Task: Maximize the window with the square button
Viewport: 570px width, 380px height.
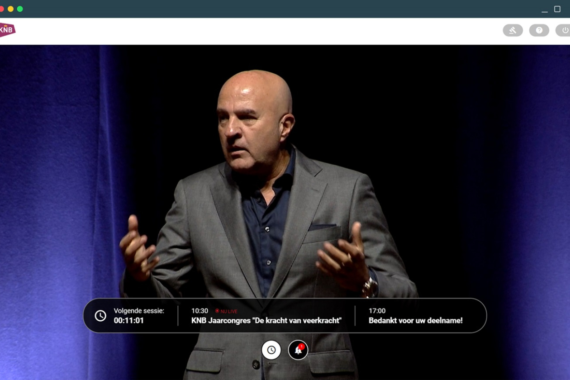Action: click(x=557, y=9)
